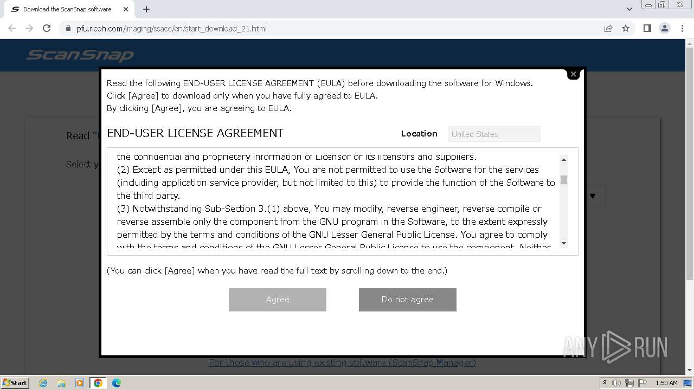Bookmark this page with the star
Viewport: 694px width, 390px height.
(x=626, y=28)
